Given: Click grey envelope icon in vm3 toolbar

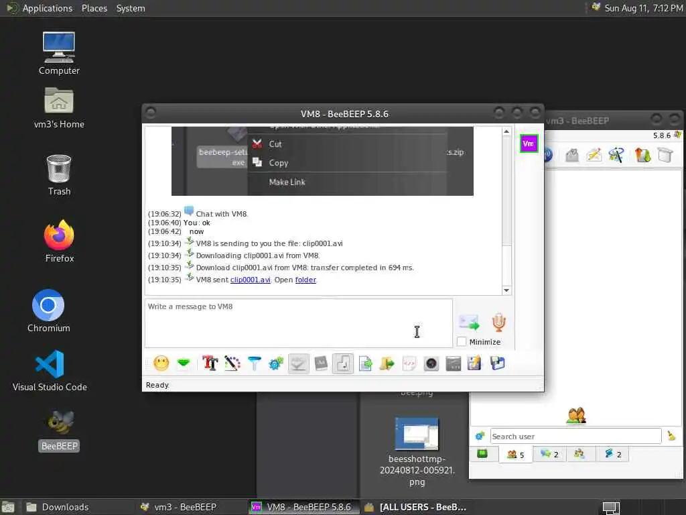Looking at the screenshot, I should pyautogui.click(x=572, y=155).
